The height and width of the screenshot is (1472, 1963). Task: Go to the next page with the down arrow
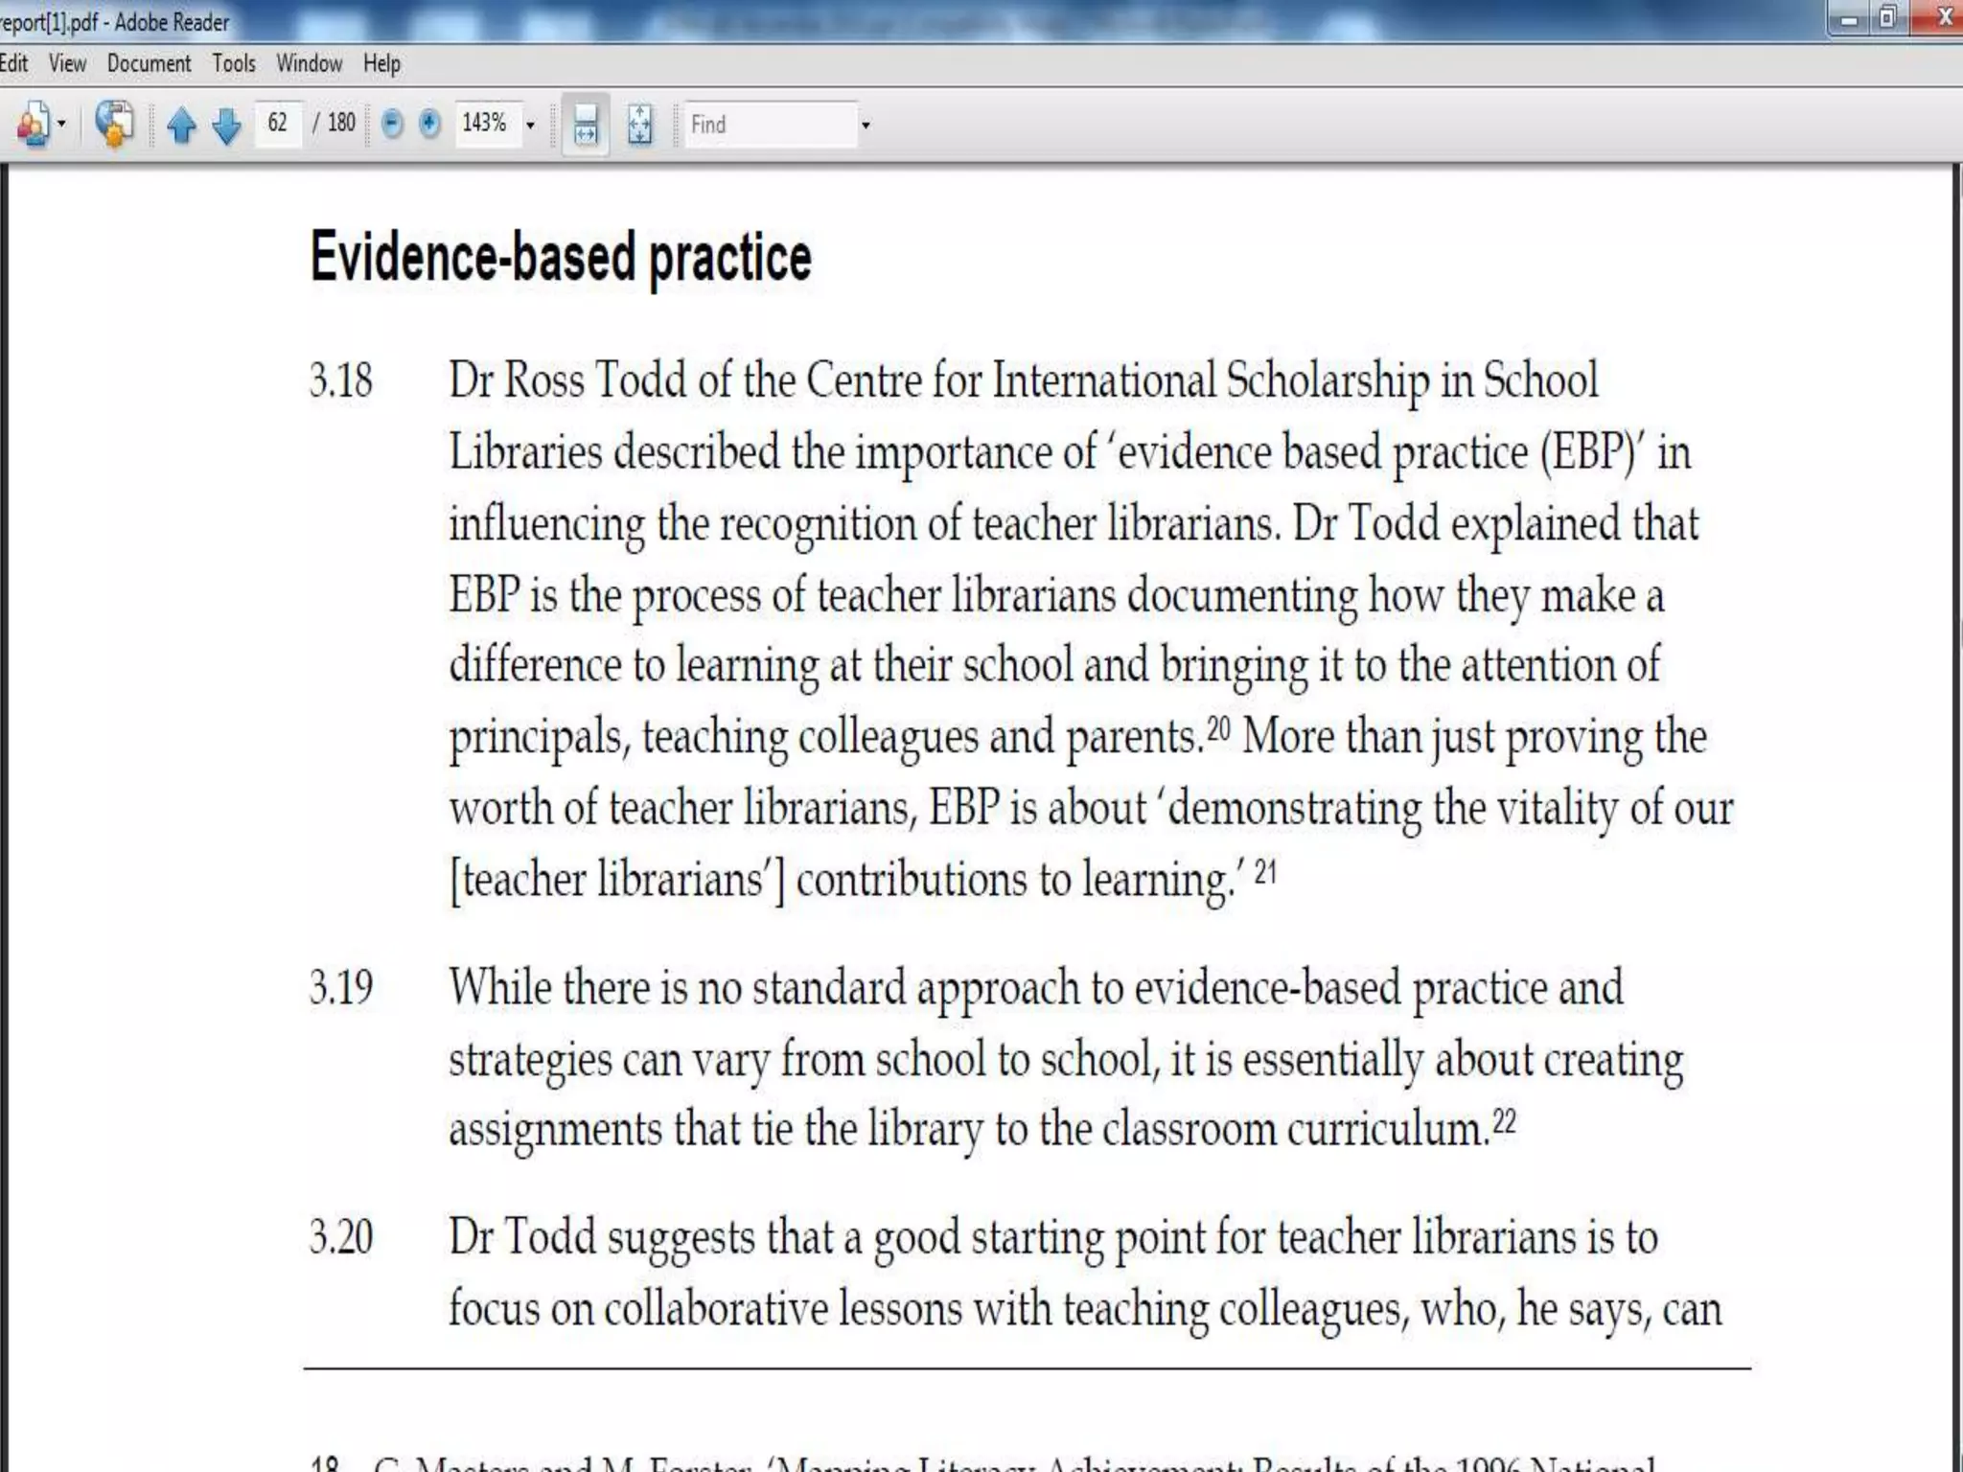[x=227, y=126]
